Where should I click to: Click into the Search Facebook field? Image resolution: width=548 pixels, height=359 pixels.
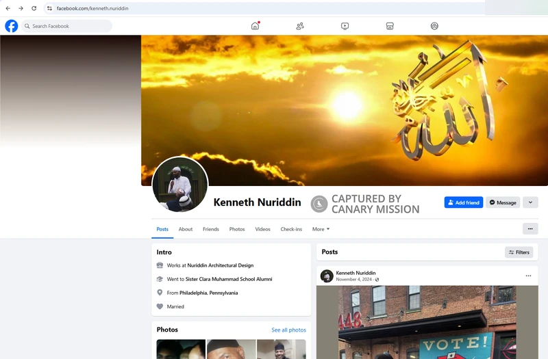point(66,26)
